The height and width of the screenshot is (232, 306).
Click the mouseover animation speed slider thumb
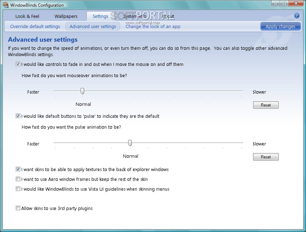(x=82, y=91)
